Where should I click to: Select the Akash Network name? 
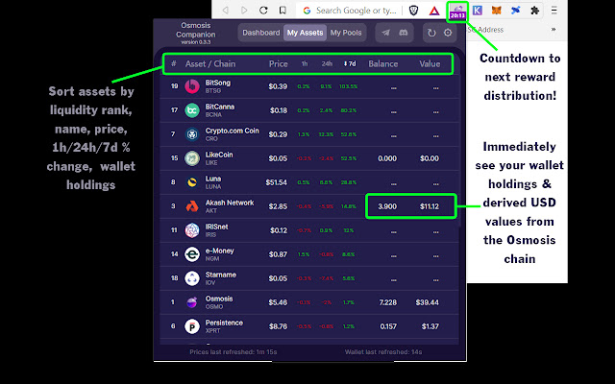pos(230,203)
